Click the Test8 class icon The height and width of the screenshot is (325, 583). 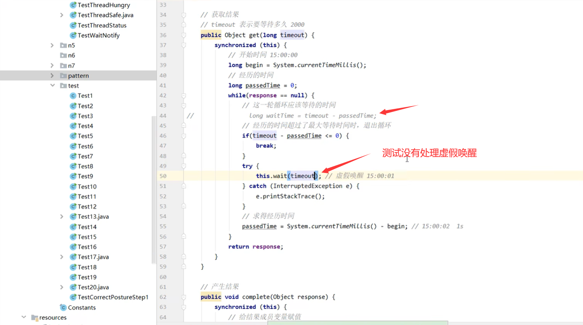coord(73,166)
